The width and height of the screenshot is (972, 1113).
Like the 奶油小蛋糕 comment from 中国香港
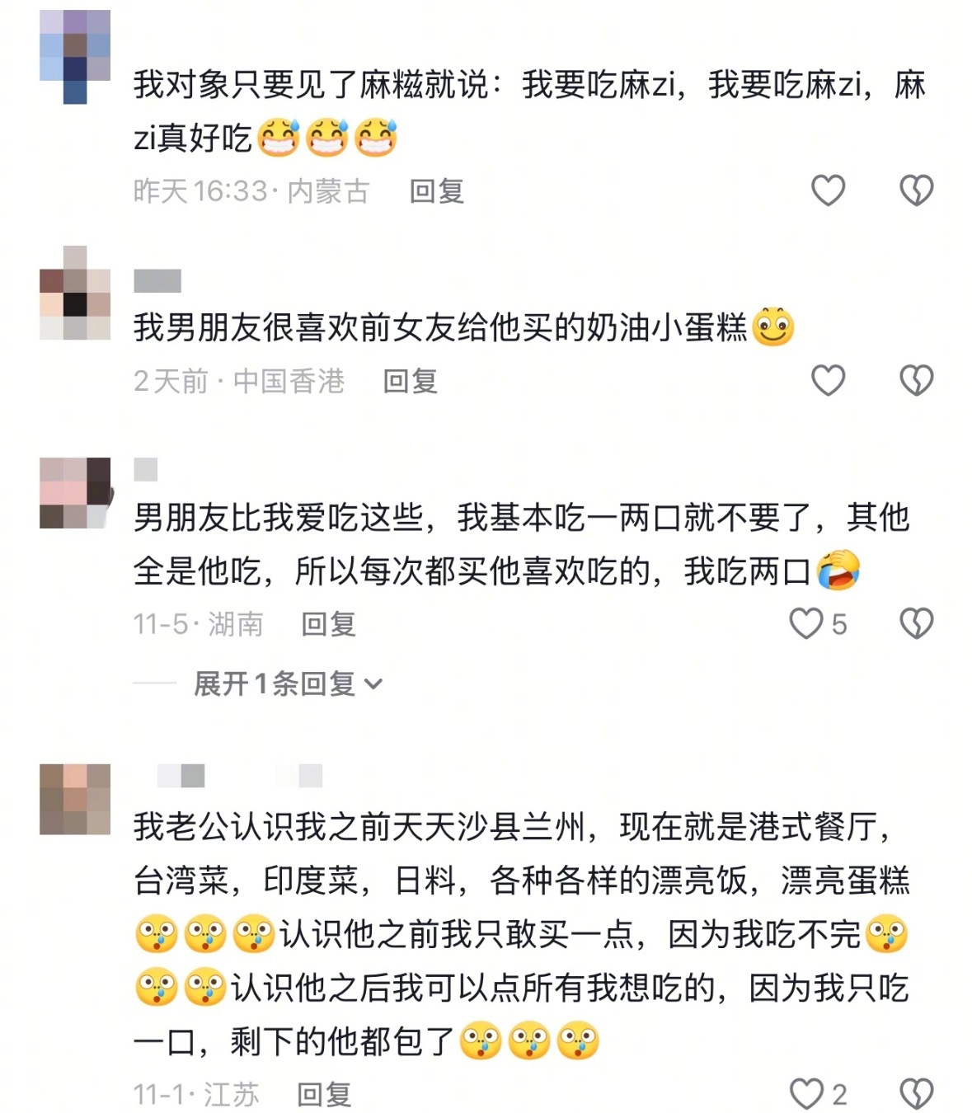coord(828,380)
